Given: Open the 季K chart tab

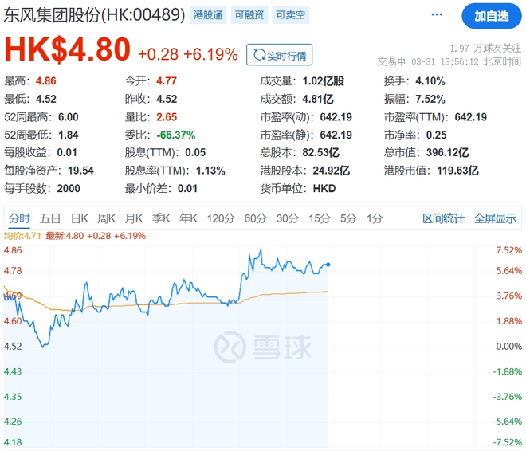Looking at the screenshot, I should (161, 218).
